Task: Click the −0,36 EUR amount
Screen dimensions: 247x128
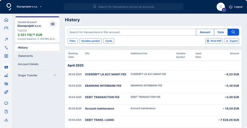Action: [x=232, y=86]
